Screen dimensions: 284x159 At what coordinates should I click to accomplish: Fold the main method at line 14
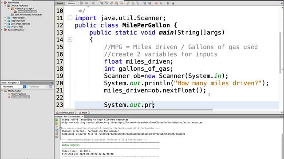(x=70, y=39)
